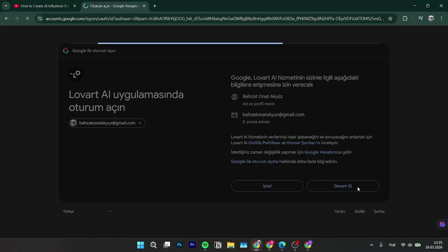Screen dimensions: 448x252
Task: Click the Şartlar footer link
Action: (x=379, y=211)
